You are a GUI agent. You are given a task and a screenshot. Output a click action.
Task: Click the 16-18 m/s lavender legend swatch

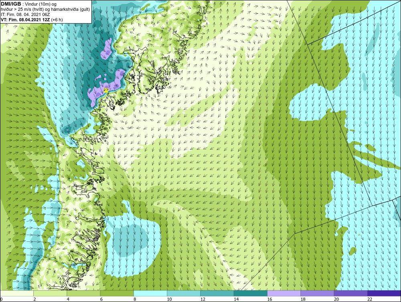point(284,293)
